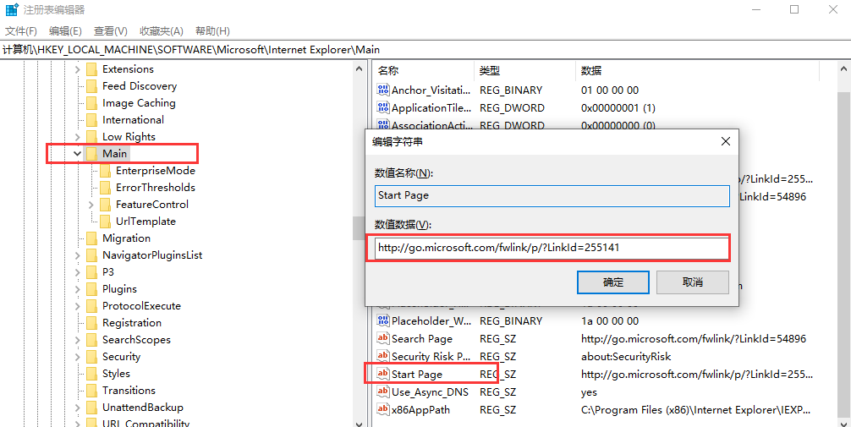Select the UnattendBackup tree item
Image resolution: width=851 pixels, height=427 pixels.
tap(143, 407)
